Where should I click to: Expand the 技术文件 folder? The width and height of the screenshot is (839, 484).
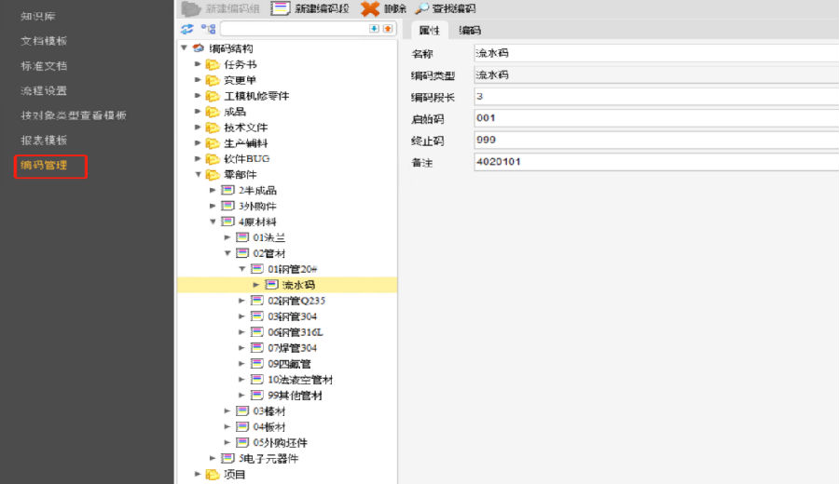198,128
